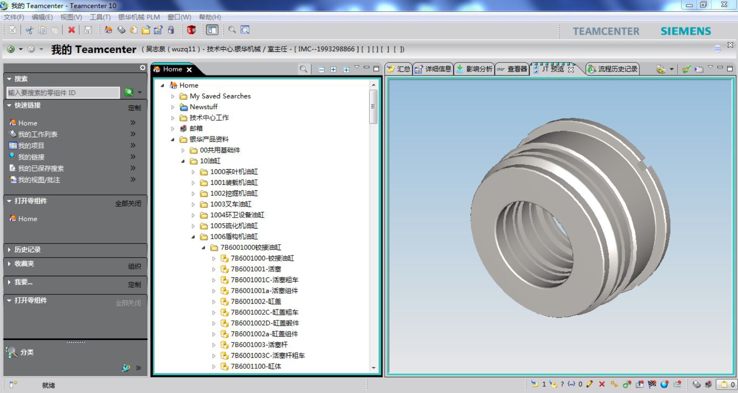Viewport: 738px width, 393px height.
Task: Click the magnifier search icon in toolbar
Action: tap(232, 30)
